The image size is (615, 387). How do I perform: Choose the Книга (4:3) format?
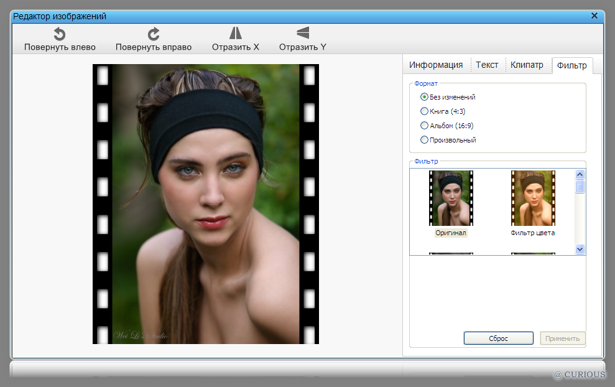pos(425,111)
